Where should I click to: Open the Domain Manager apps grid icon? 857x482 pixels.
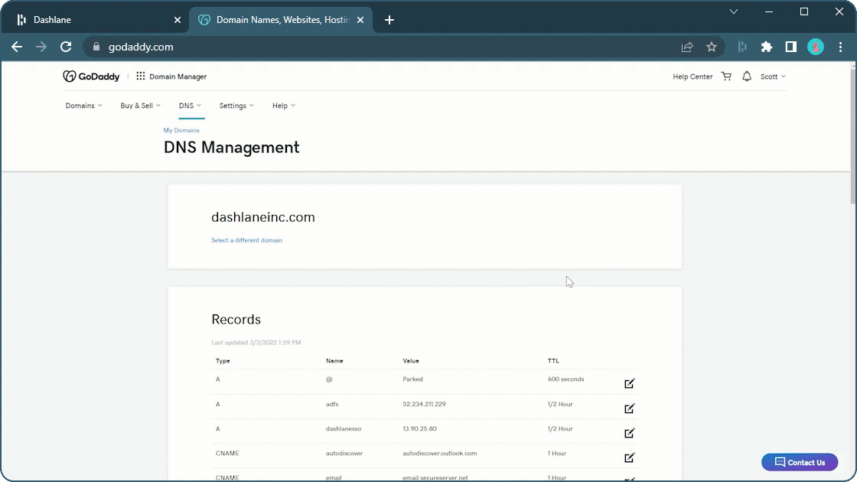click(x=141, y=77)
